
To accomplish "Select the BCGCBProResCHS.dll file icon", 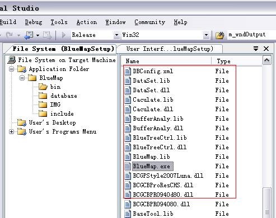I will (128, 186).
